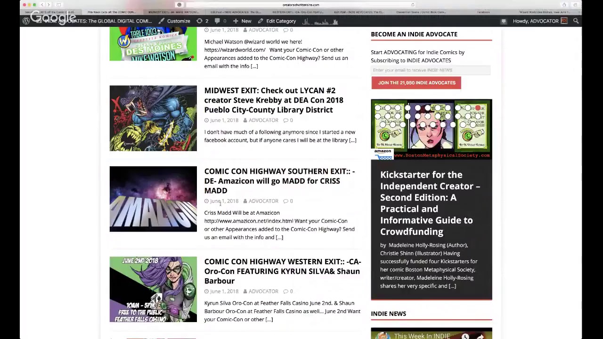Click ADVOCATOR author link on Oro-Con post
603x339 pixels.
click(x=263, y=292)
